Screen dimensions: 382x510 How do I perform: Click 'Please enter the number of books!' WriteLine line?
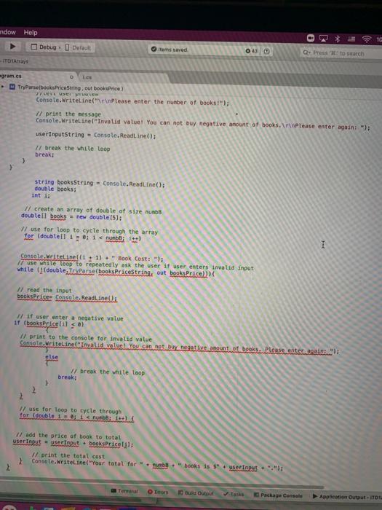click(132, 101)
